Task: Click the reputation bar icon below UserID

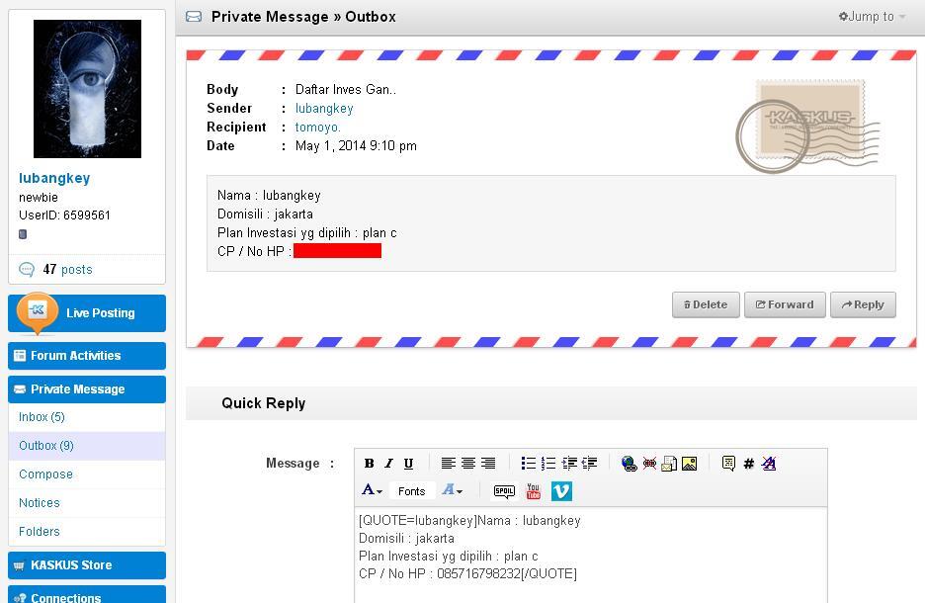Action: pyautogui.click(x=23, y=234)
